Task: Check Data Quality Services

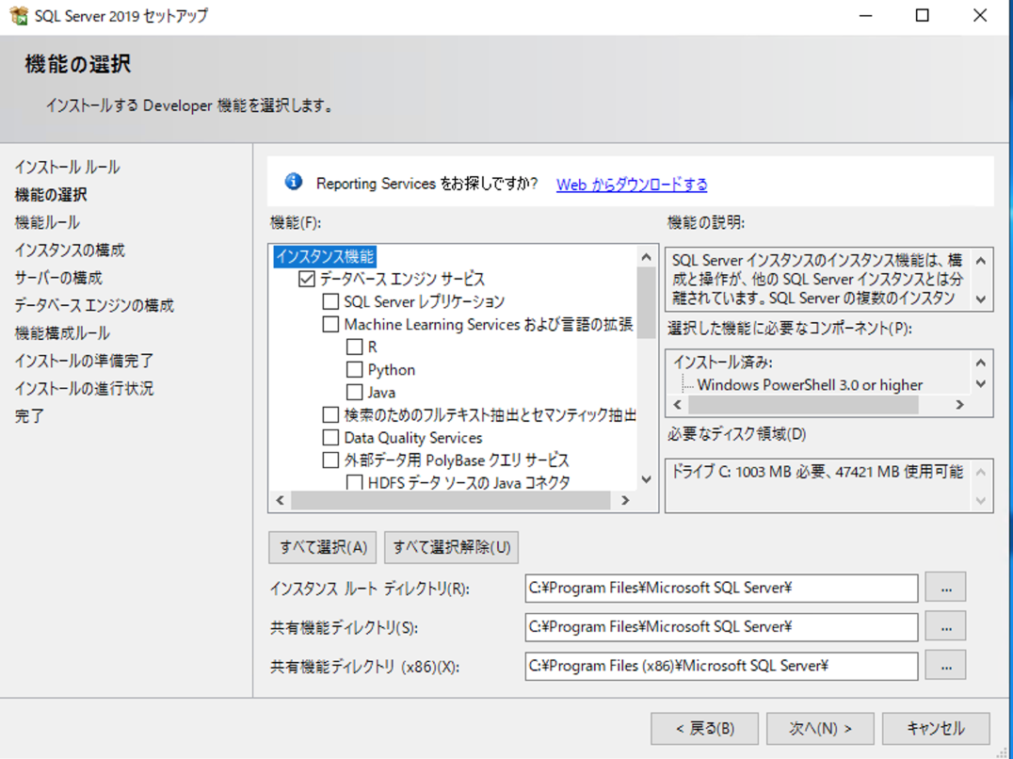Action: 330,437
